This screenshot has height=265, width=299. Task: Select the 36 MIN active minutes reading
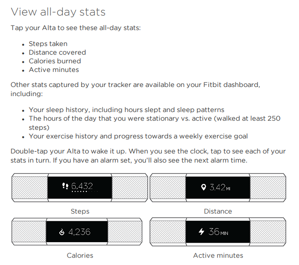point(218,232)
